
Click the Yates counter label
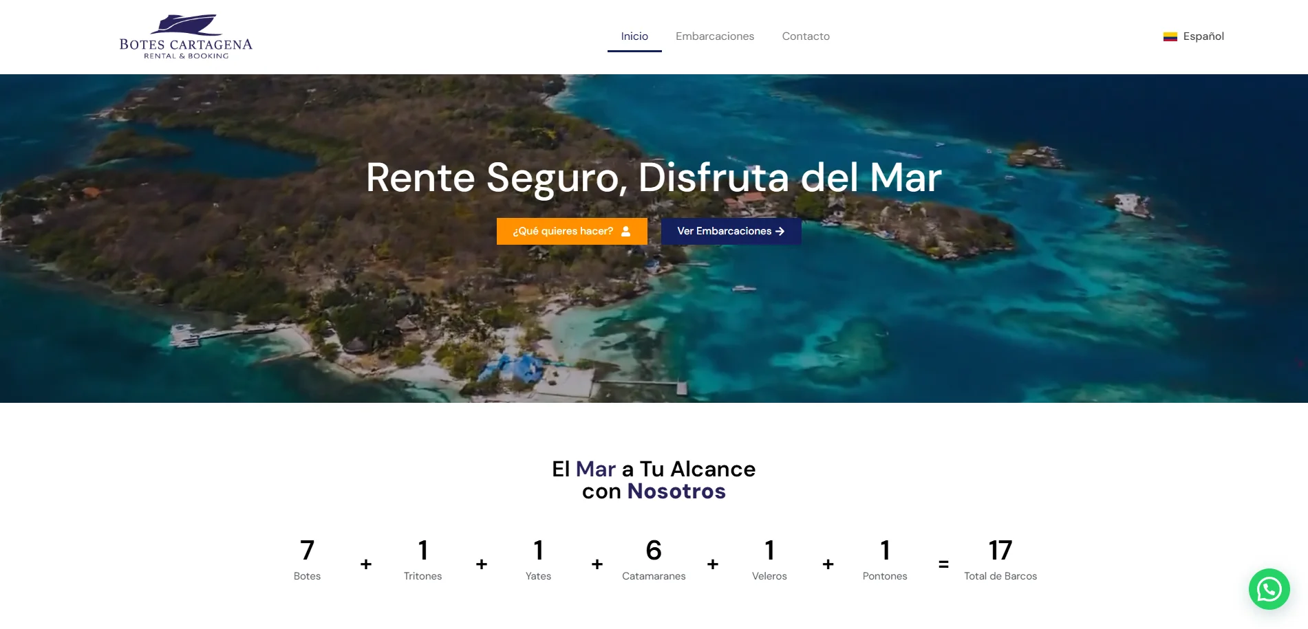[538, 576]
